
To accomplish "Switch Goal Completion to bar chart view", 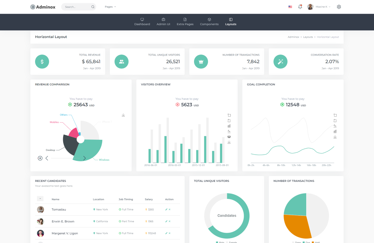I will [x=335, y=131].
